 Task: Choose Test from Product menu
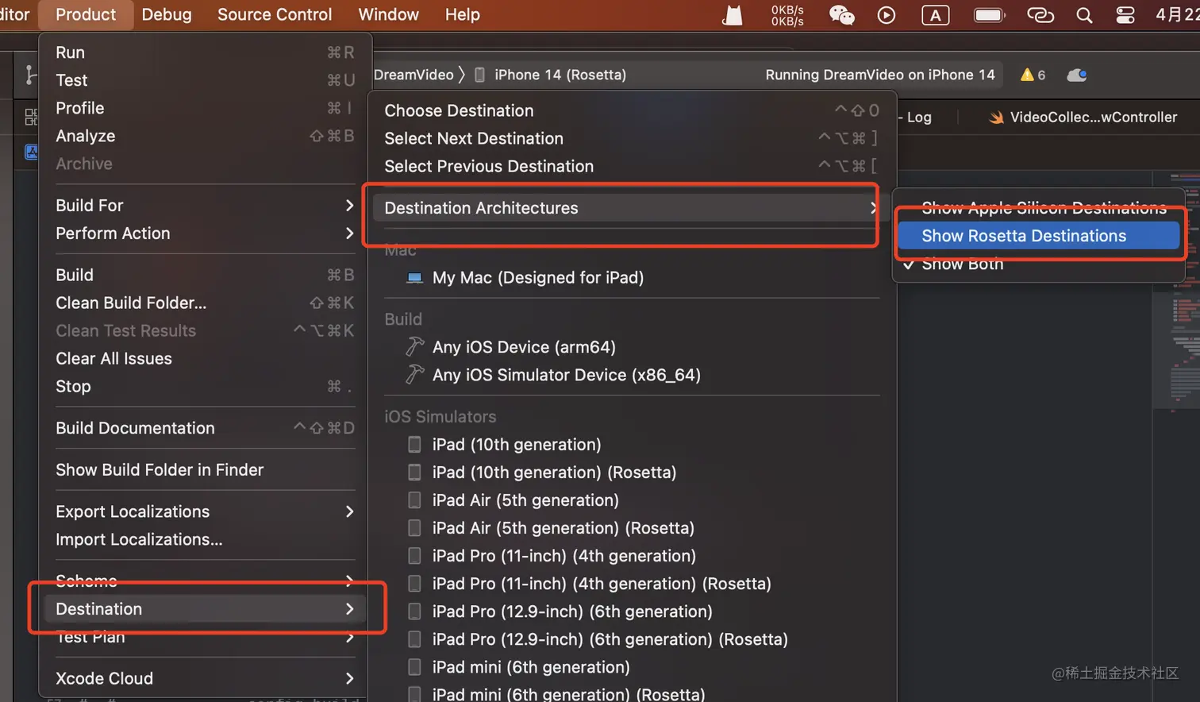(x=205, y=80)
